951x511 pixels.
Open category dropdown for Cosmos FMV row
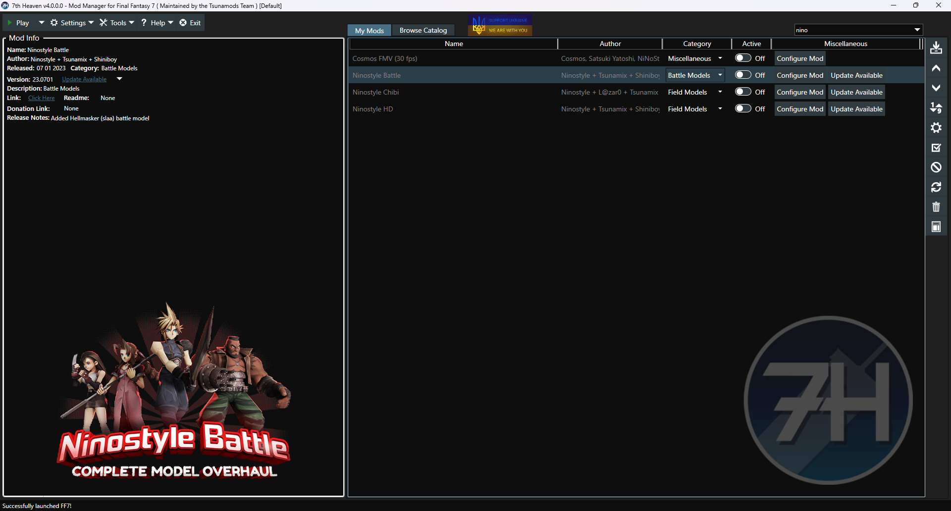tap(720, 58)
